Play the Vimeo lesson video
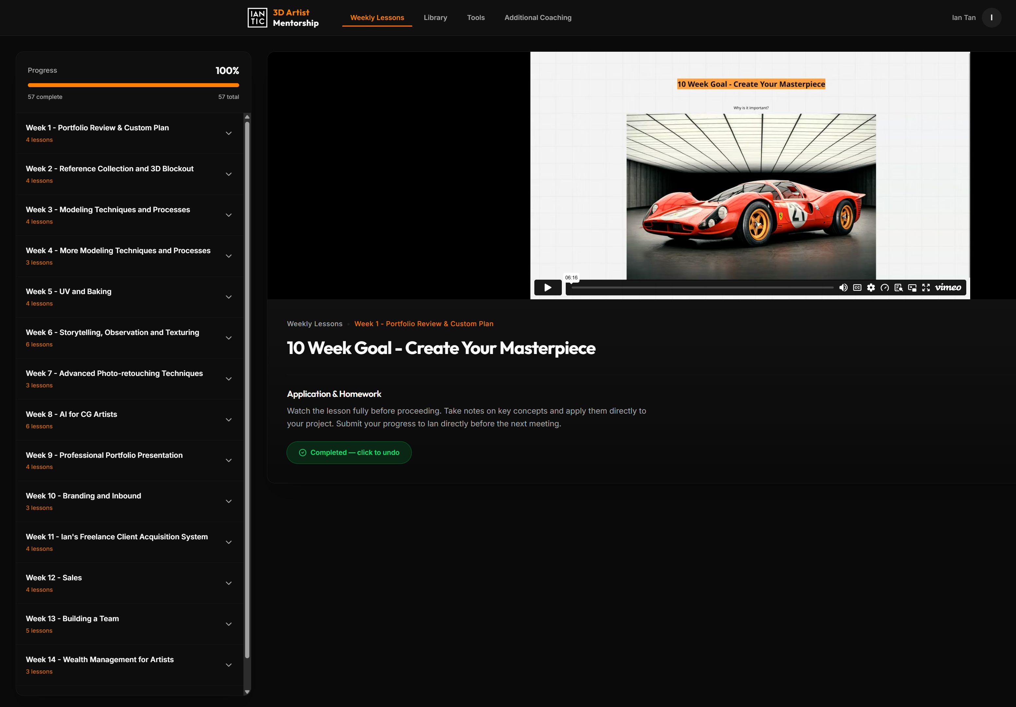Image resolution: width=1016 pixels, height=707 pixels. (x=548, y=288)
